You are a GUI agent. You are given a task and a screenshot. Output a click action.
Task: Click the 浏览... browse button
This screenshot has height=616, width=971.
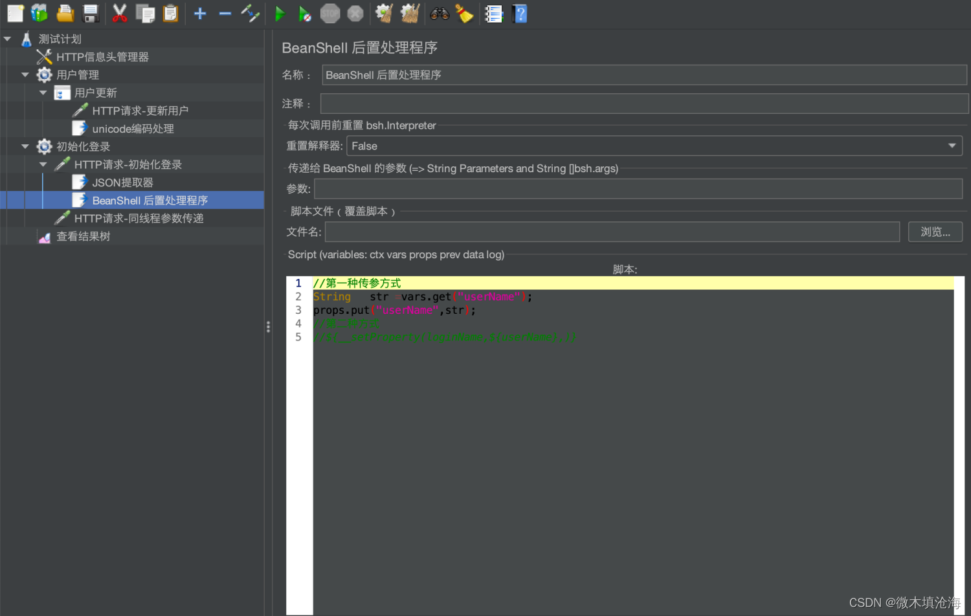tap(935, 232)
